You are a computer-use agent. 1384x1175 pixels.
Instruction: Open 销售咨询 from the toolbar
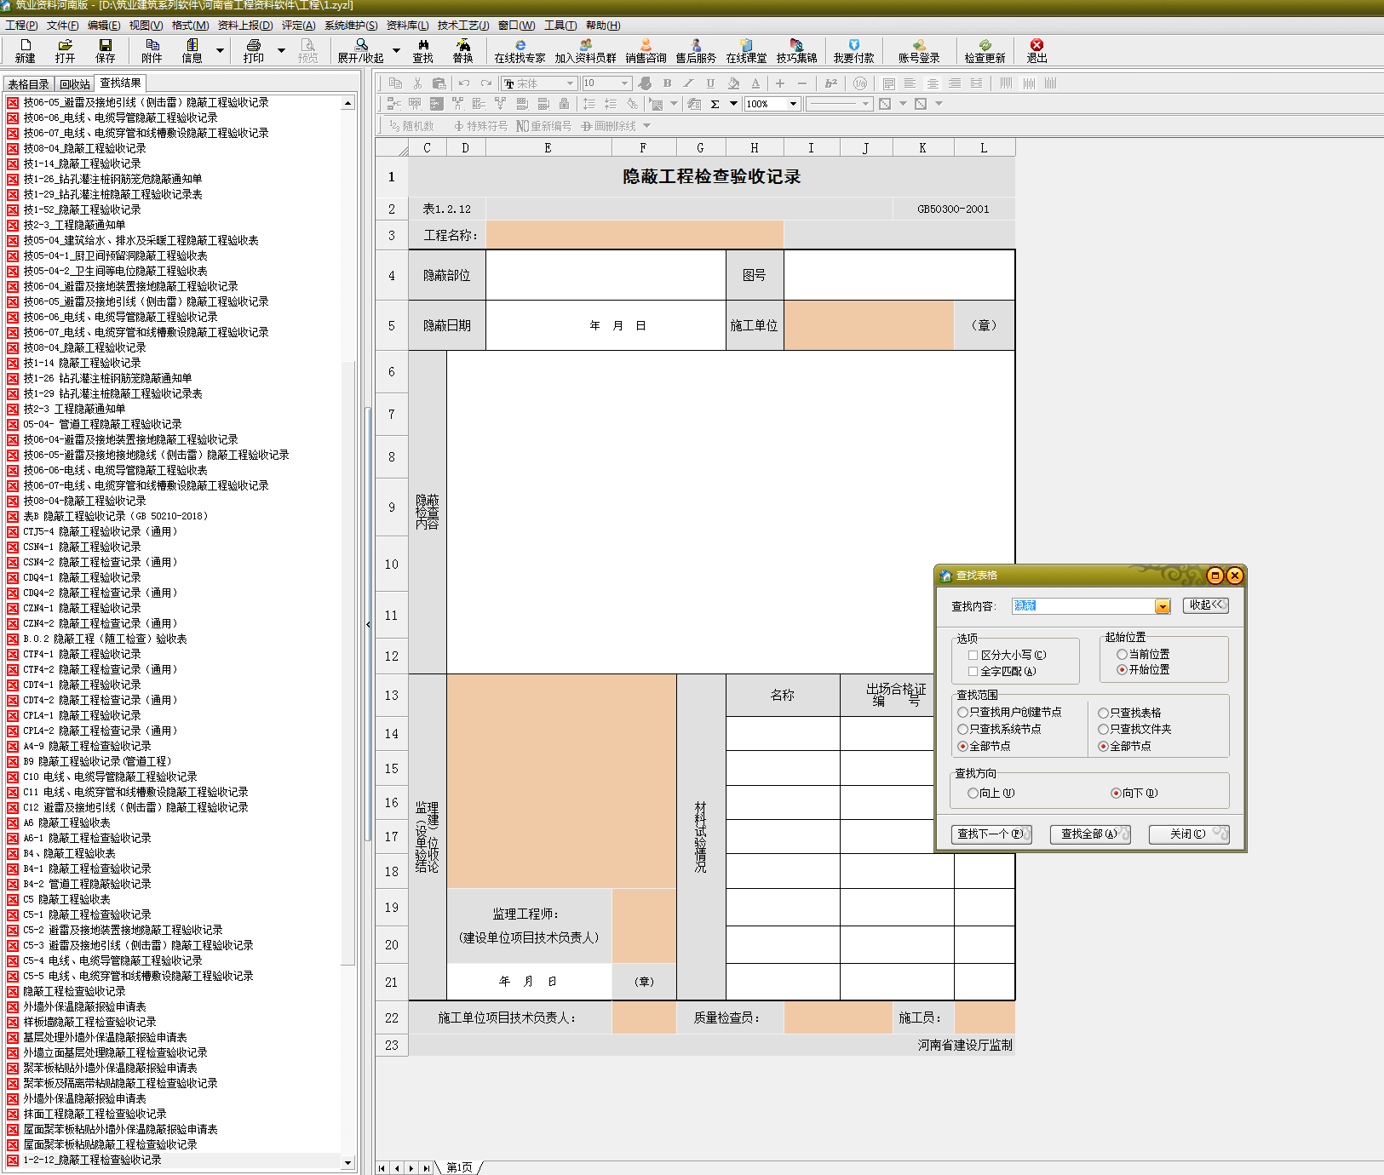(646, 51)
